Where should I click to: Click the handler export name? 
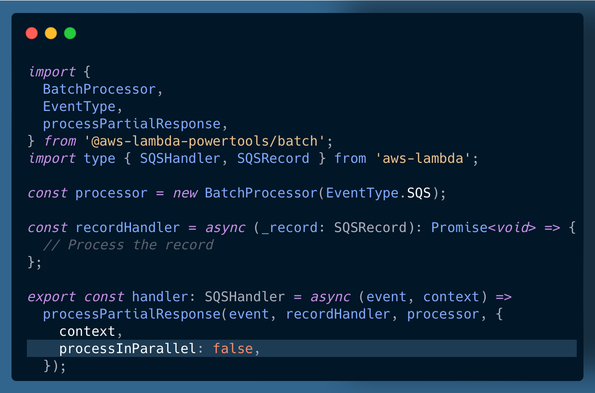[160, 297]
